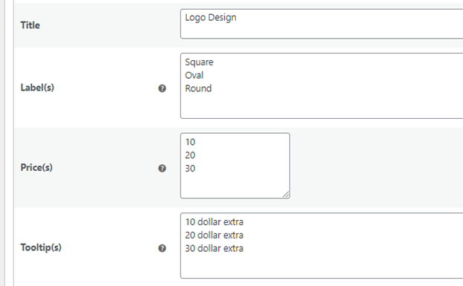This screenshot has height=286, width=463.
Task: Click inside the Label(s) textarea empty area
Action: pos(321,106)
